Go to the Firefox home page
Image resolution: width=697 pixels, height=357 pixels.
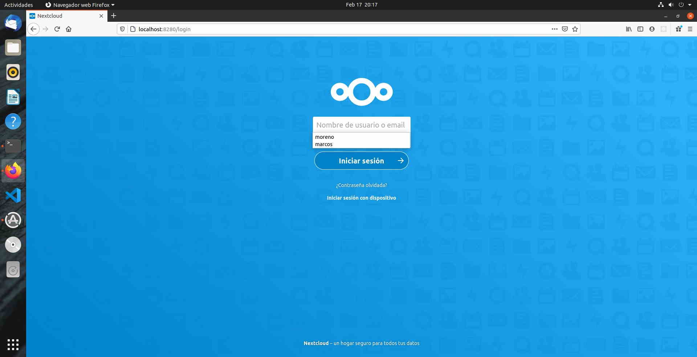point(69,29)
